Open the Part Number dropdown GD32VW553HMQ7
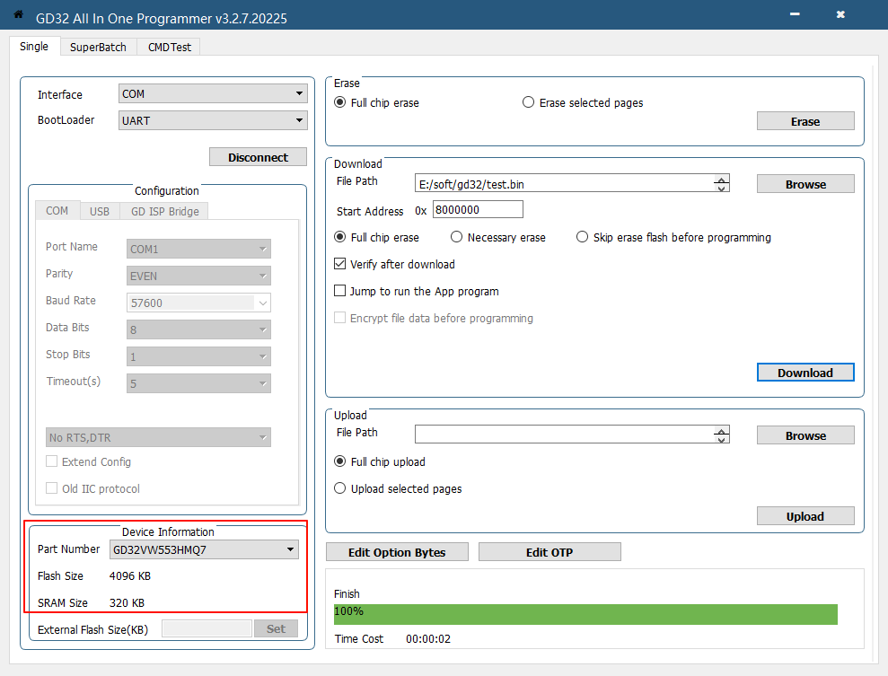888x676 pixels. (x=204, y=549)
